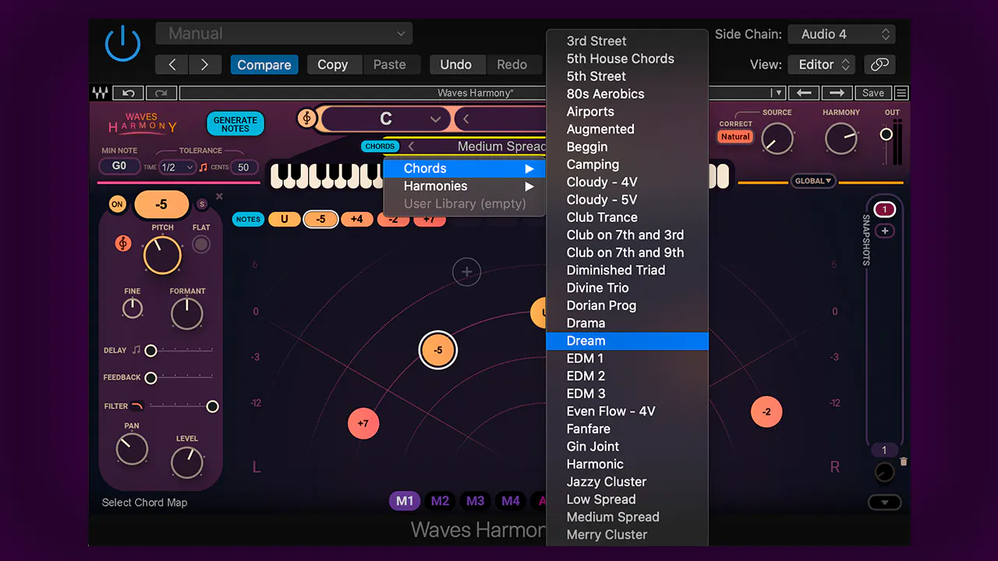Select previous chord map left chevron
This screenshot has height=561, width=998.
tap(412, 146)
